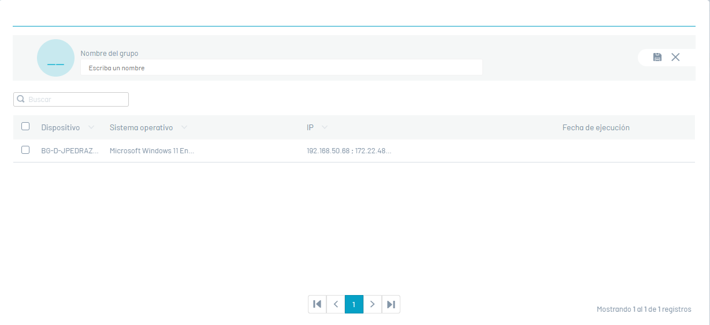Open the IP column dropdown chevron

click(325, 127)
